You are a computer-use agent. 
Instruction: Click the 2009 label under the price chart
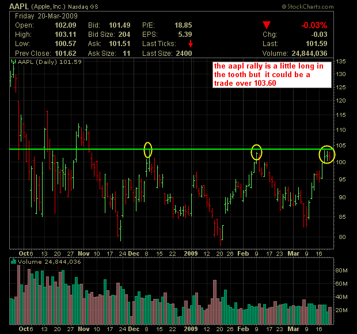[191, 253]
